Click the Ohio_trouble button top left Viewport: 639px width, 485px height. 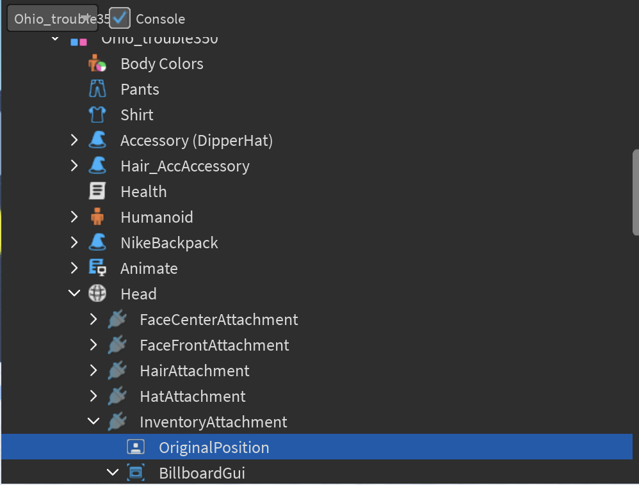point(52,17)
